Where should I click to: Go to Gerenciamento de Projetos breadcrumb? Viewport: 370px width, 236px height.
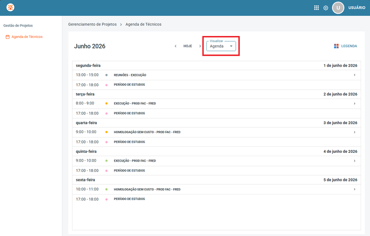point(92,24)
